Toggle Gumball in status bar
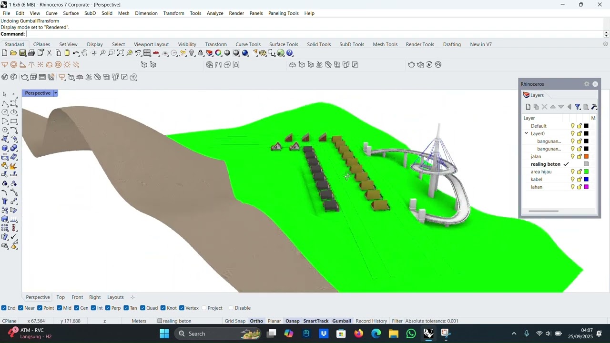 tap(342, 321)
